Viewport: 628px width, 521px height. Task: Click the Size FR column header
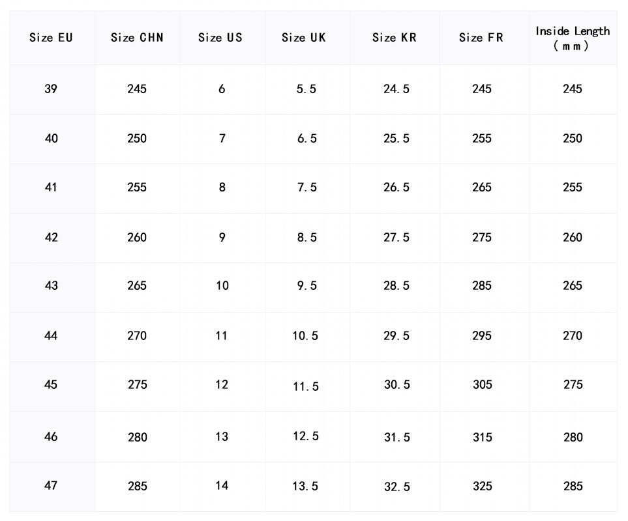(481, 38)
